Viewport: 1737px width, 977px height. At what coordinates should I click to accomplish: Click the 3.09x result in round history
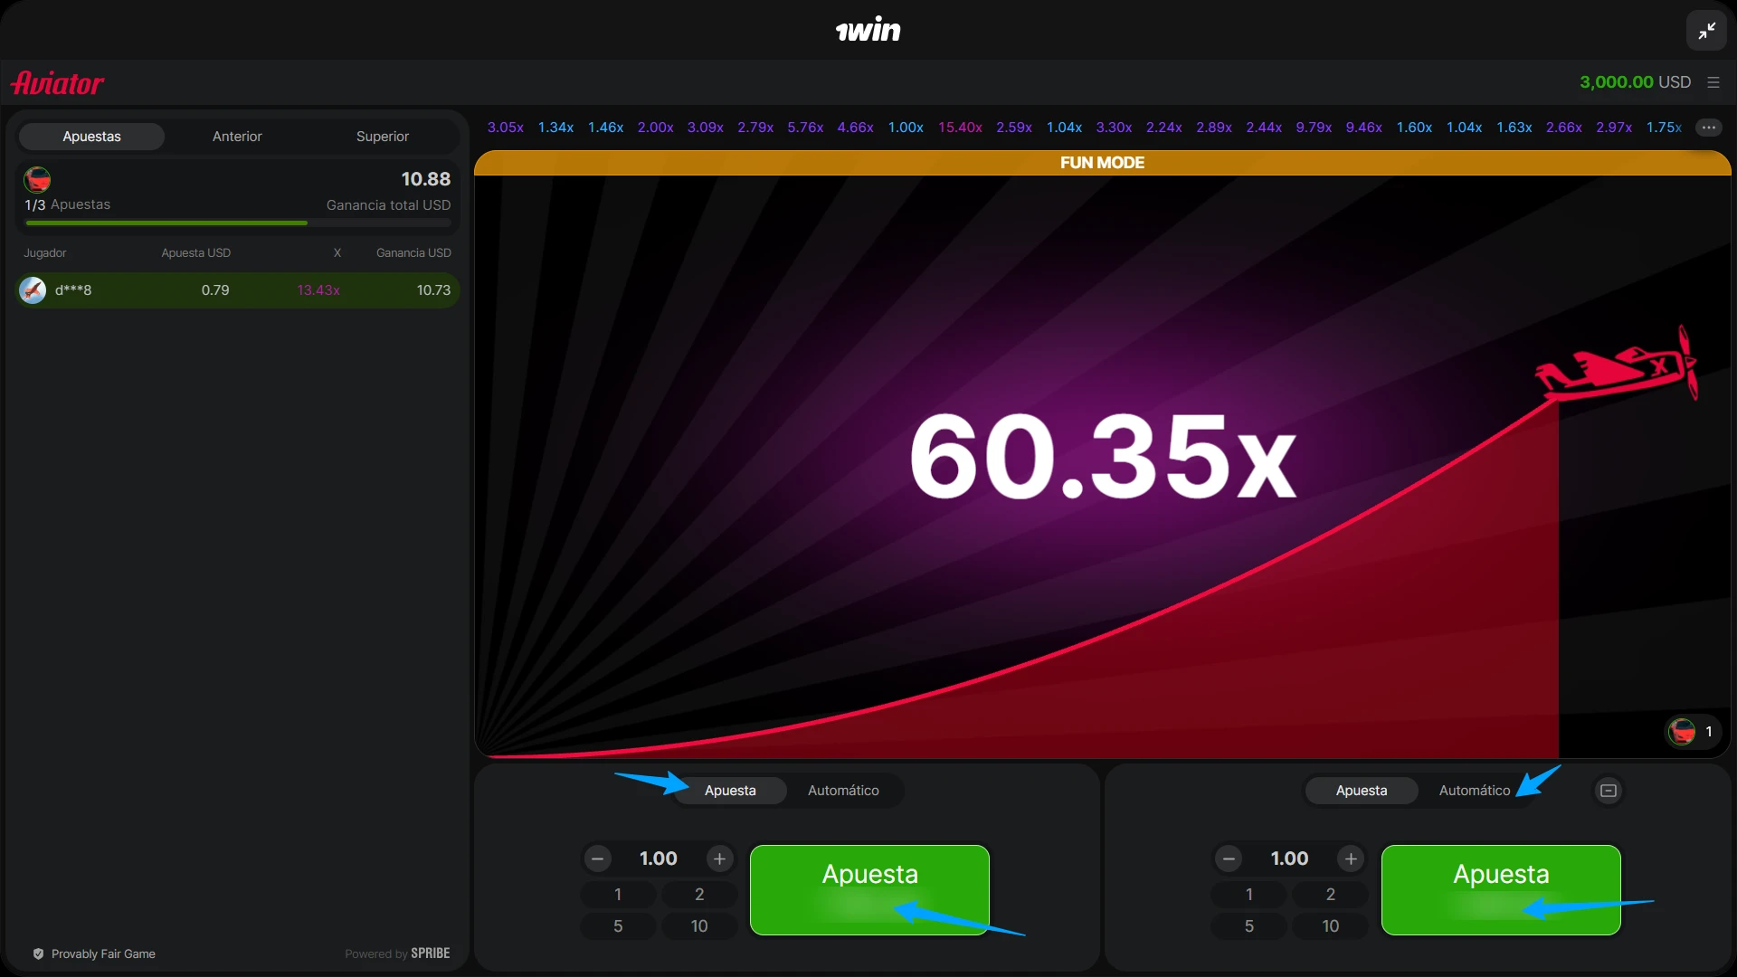(706, 128)
